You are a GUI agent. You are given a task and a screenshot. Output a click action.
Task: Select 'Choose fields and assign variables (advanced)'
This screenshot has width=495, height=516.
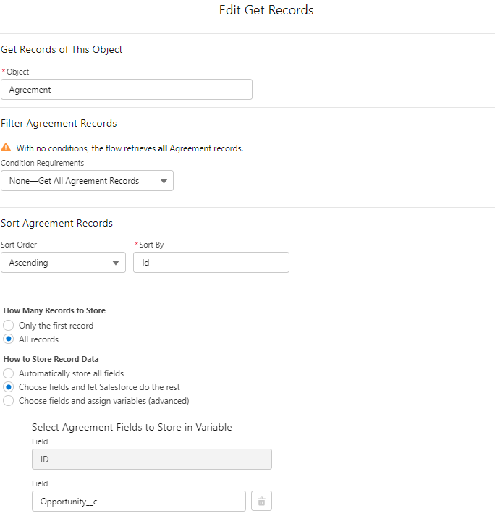click(9, 401)
